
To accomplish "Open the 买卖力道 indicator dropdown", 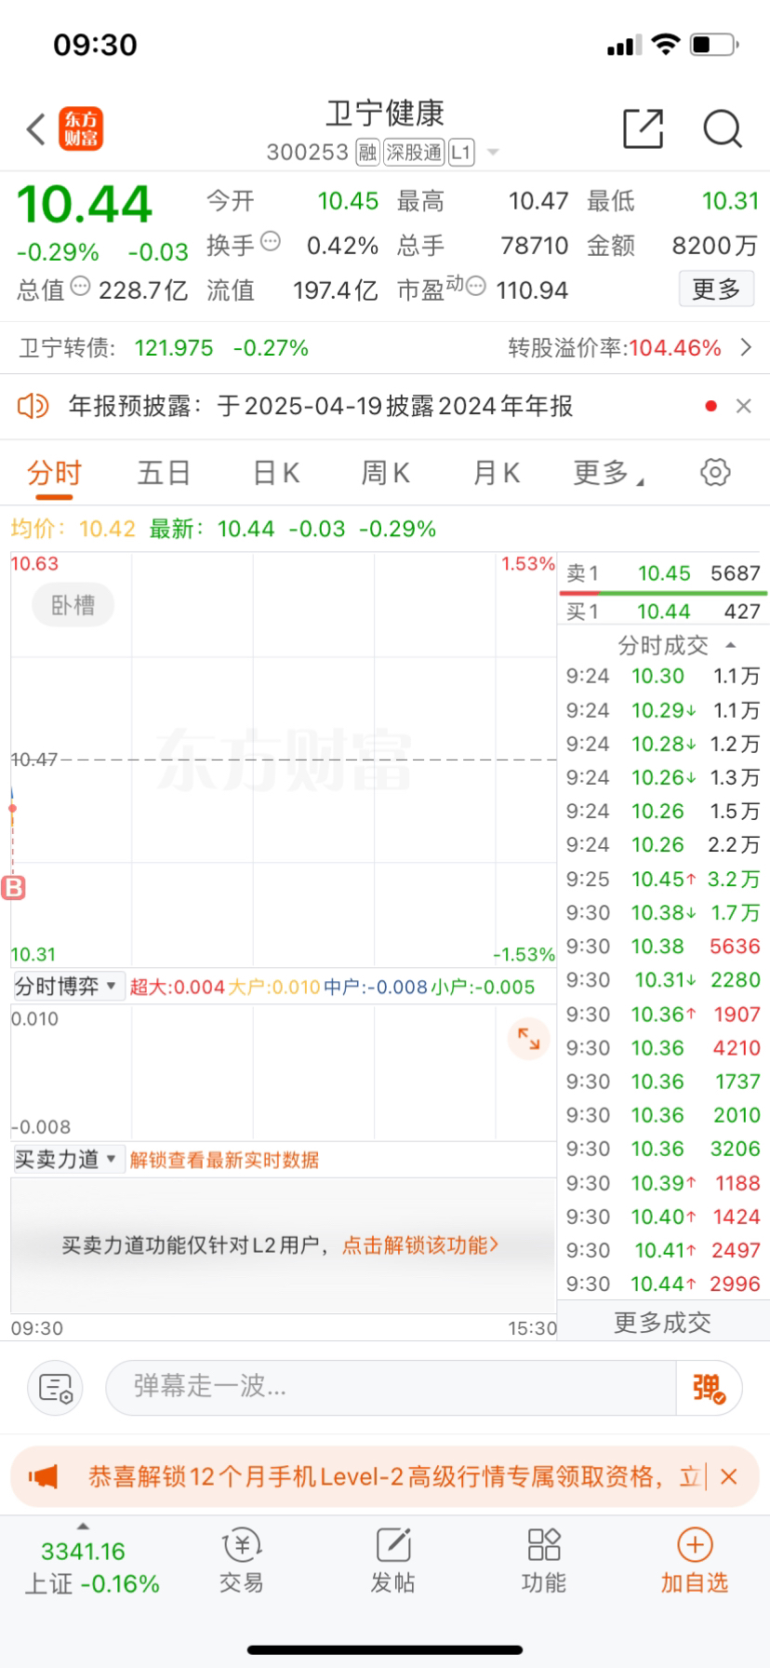I will coord(67,1159).
